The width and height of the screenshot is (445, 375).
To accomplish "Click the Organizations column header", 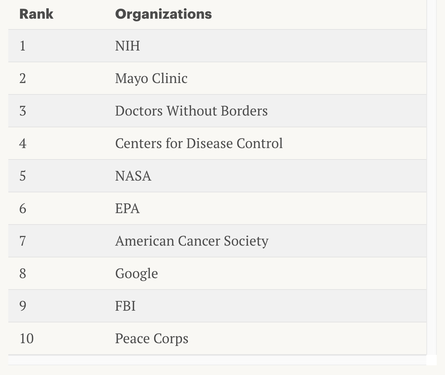I will point(163,14).
